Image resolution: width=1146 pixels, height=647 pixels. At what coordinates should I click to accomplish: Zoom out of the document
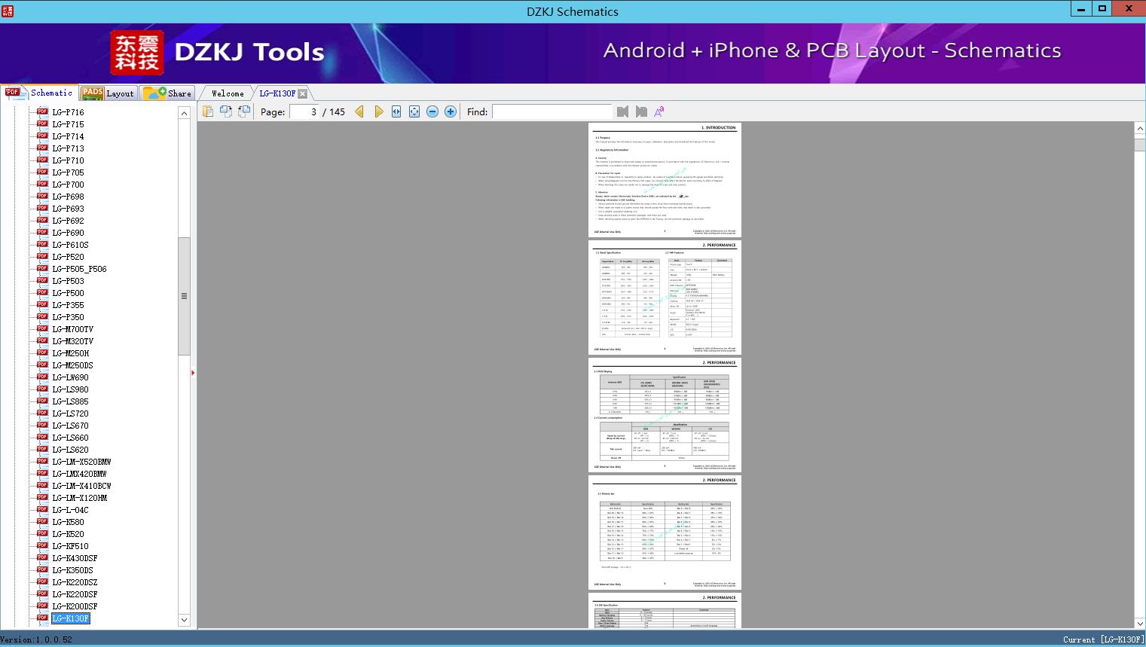[432, 111]
